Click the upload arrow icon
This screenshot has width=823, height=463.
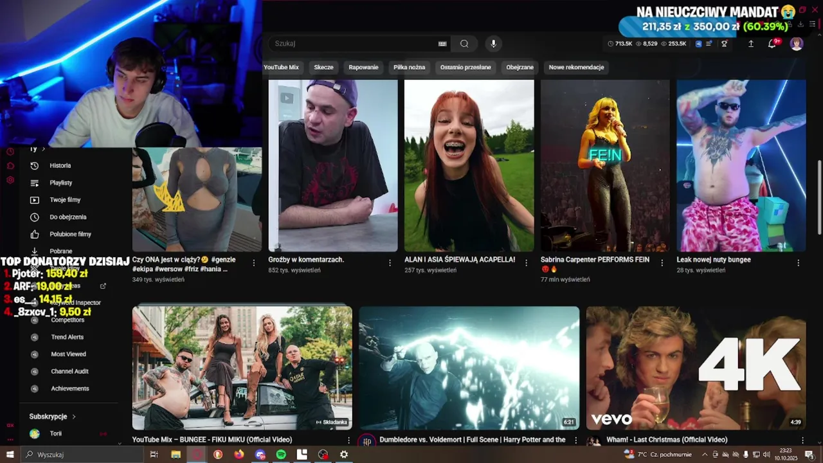coord(750,44)
